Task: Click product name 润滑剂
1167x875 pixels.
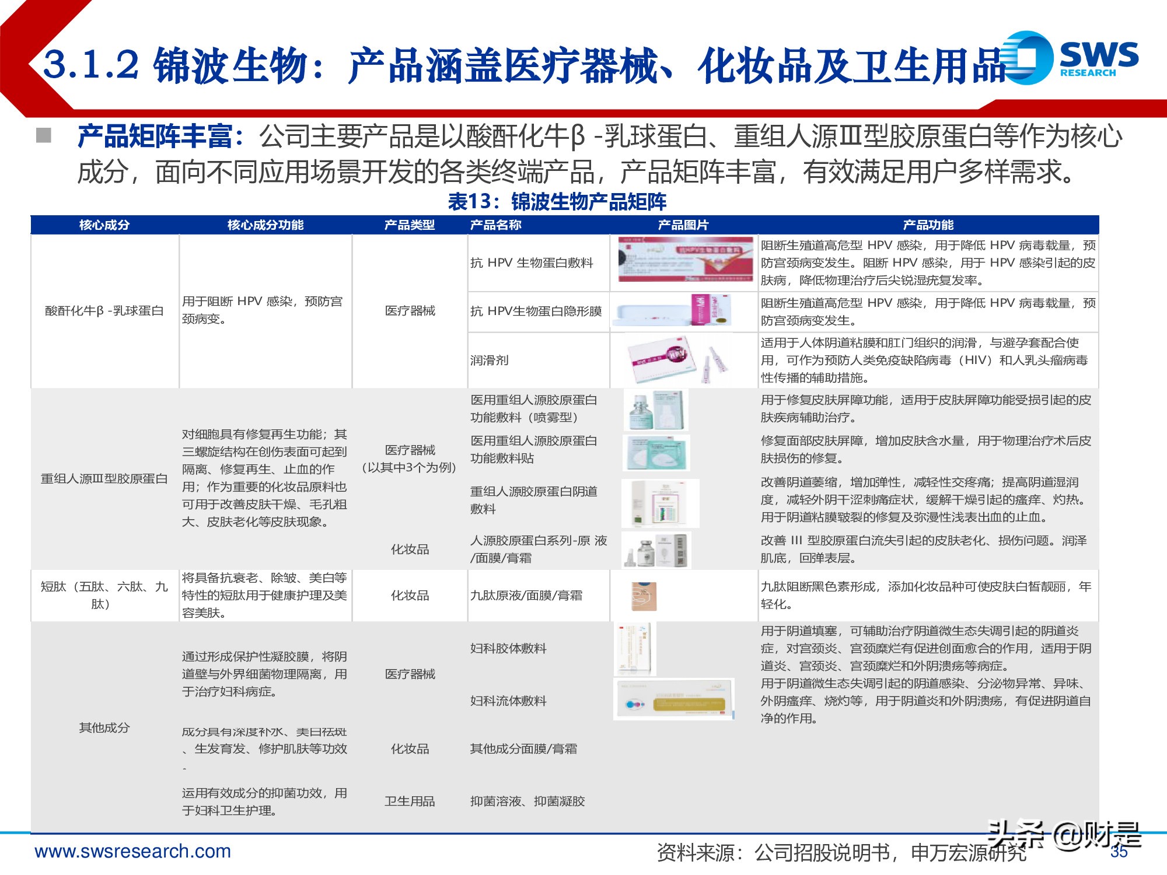Action: pyautogui.click(x=489, y=360)
